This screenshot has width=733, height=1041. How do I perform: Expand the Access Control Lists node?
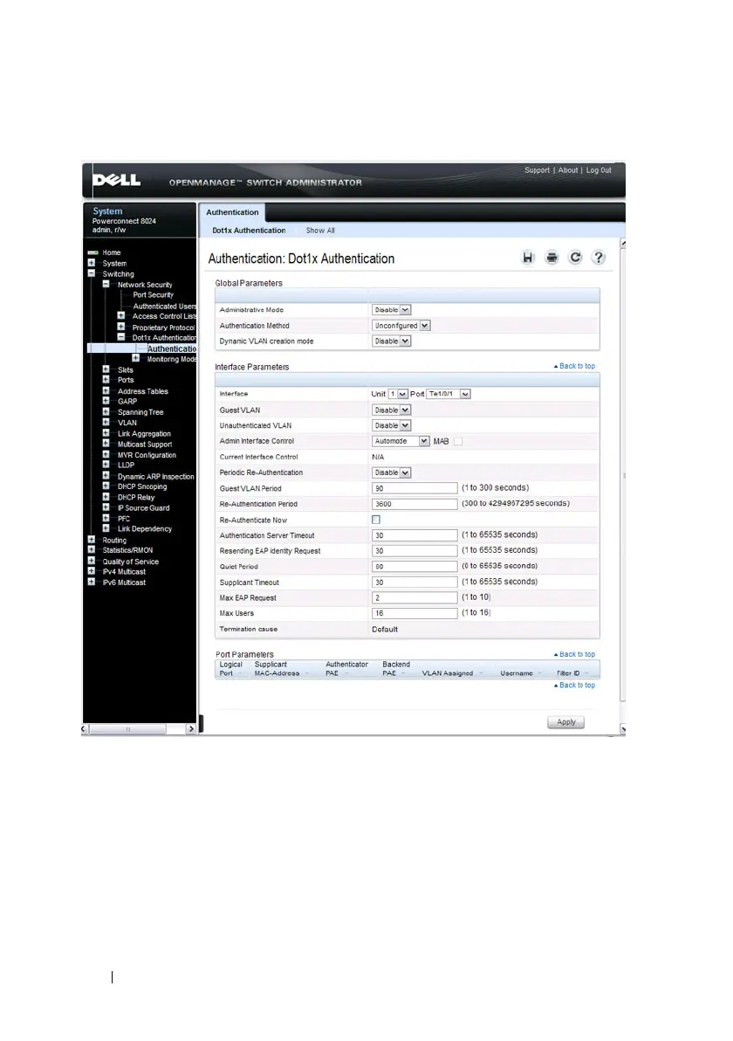coord(120,316)
